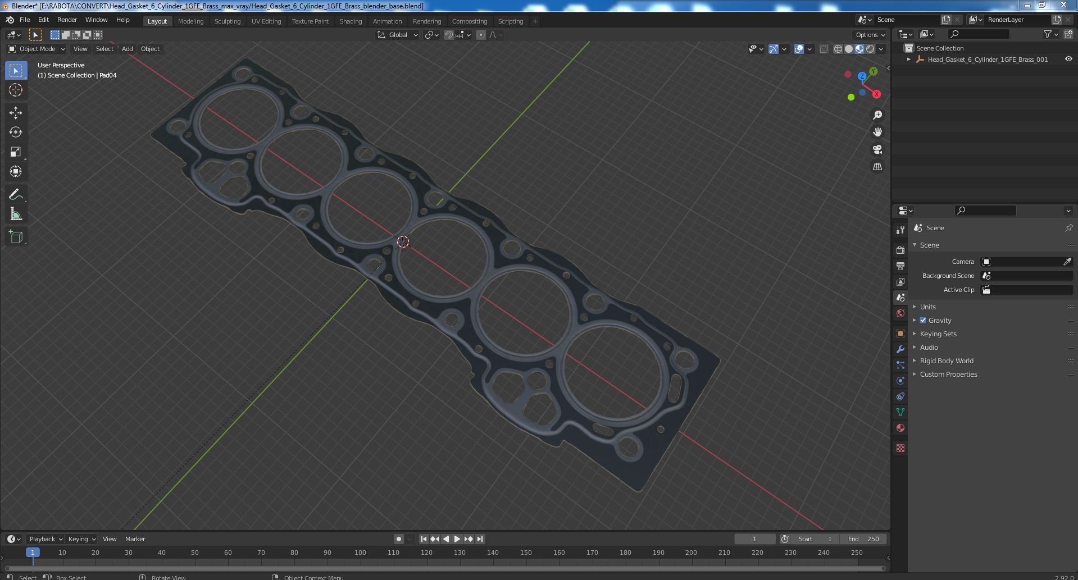Hide Head_Gasket_6_Cylinder collection in viewport
The width and height of the screenshot is (1078, 580).
(x=1068, y=59)
